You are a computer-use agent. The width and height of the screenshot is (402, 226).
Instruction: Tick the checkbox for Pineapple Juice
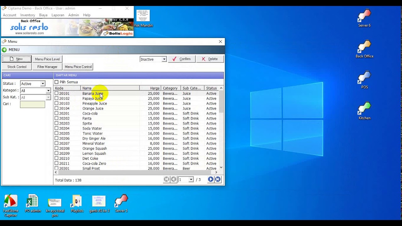(57, 103)
